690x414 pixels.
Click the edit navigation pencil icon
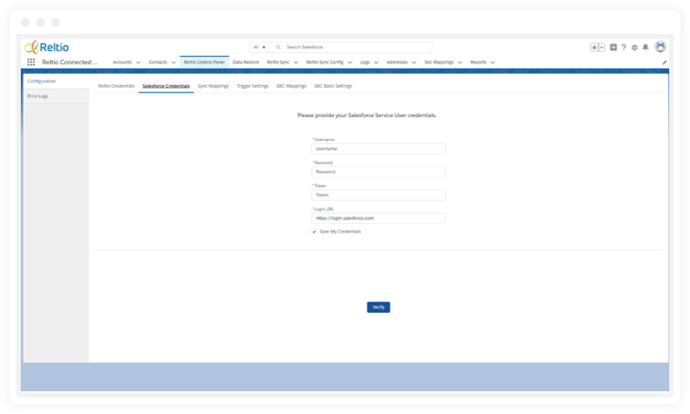click(664, 62)
